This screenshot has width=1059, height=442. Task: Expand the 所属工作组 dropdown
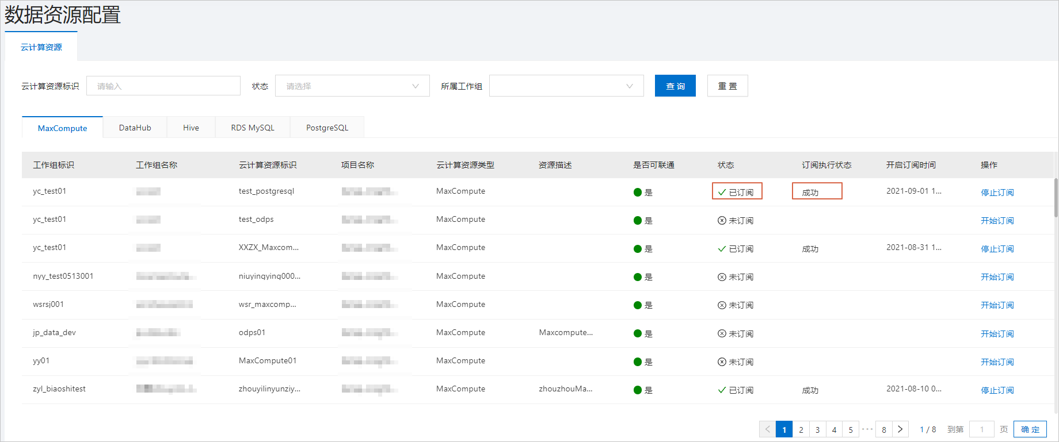coord(566,86)
